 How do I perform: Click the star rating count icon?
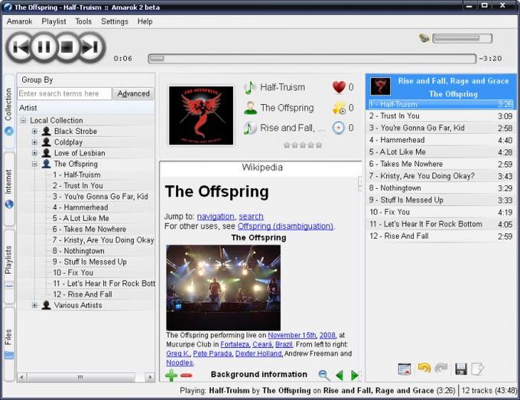[x=339, y=108]
